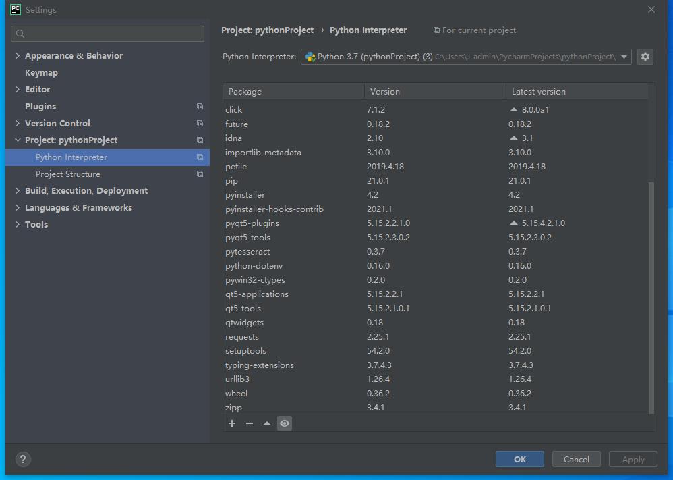Click the copy icon beside Plugins

click(200, 106)
